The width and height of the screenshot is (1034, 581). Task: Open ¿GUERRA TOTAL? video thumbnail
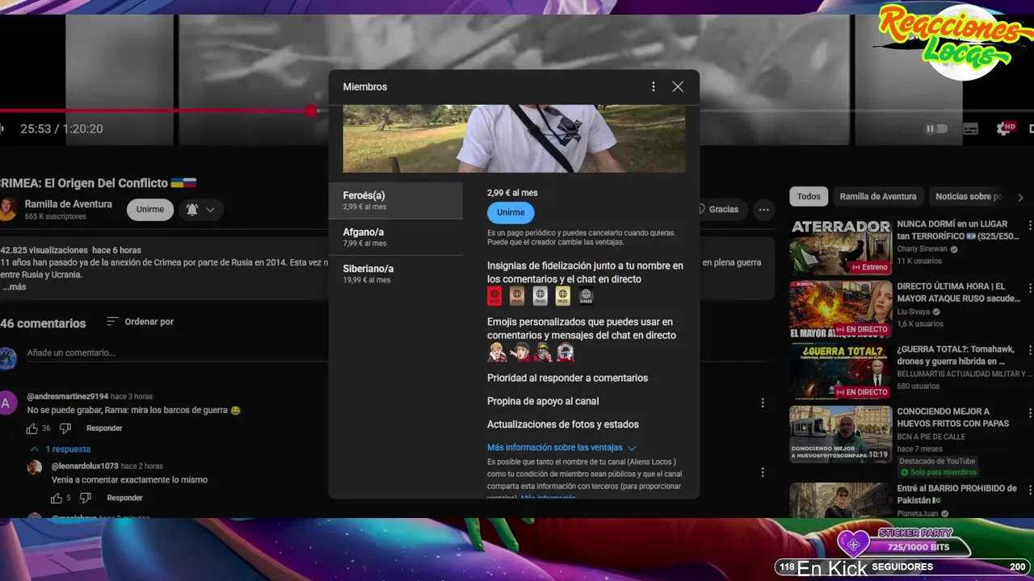pos(840,372)
